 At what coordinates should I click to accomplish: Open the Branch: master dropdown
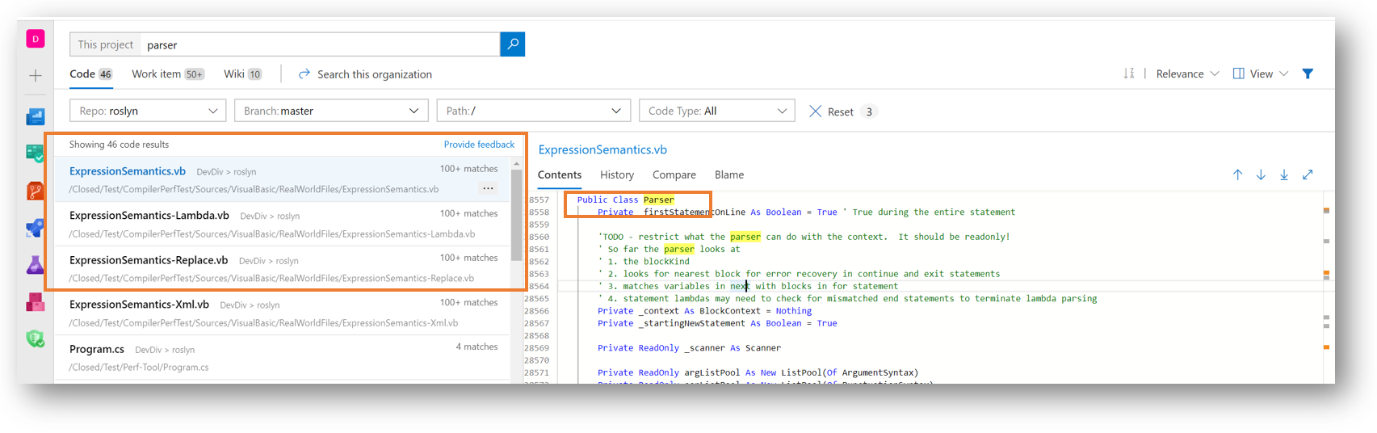click(x=331, y=111)
